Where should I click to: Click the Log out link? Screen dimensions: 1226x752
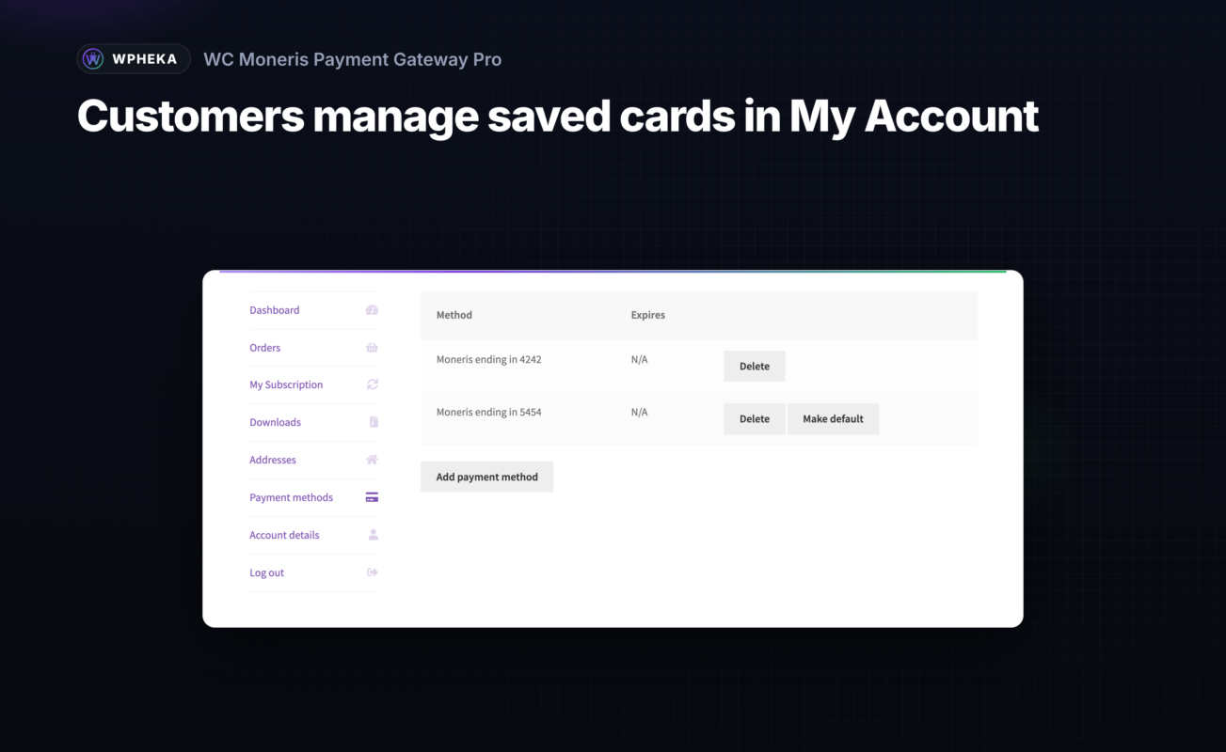[x=267, y=572]
